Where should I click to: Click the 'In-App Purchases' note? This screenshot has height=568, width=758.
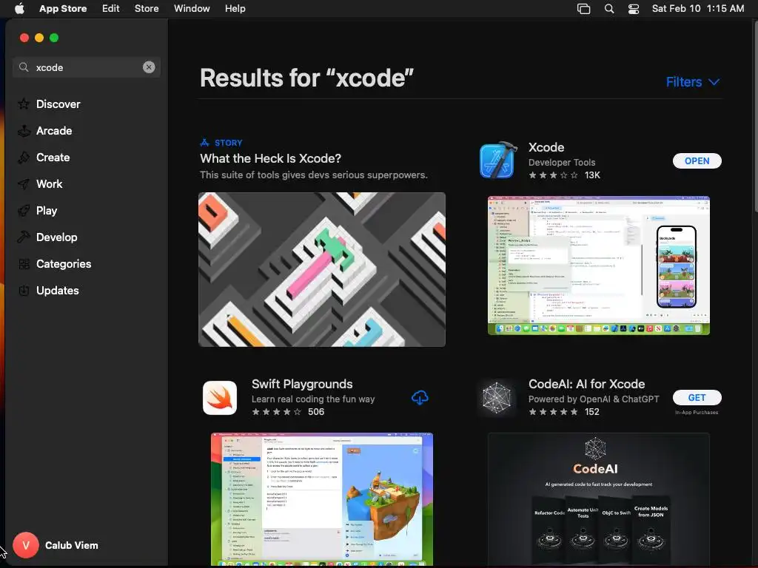(697, 413)
